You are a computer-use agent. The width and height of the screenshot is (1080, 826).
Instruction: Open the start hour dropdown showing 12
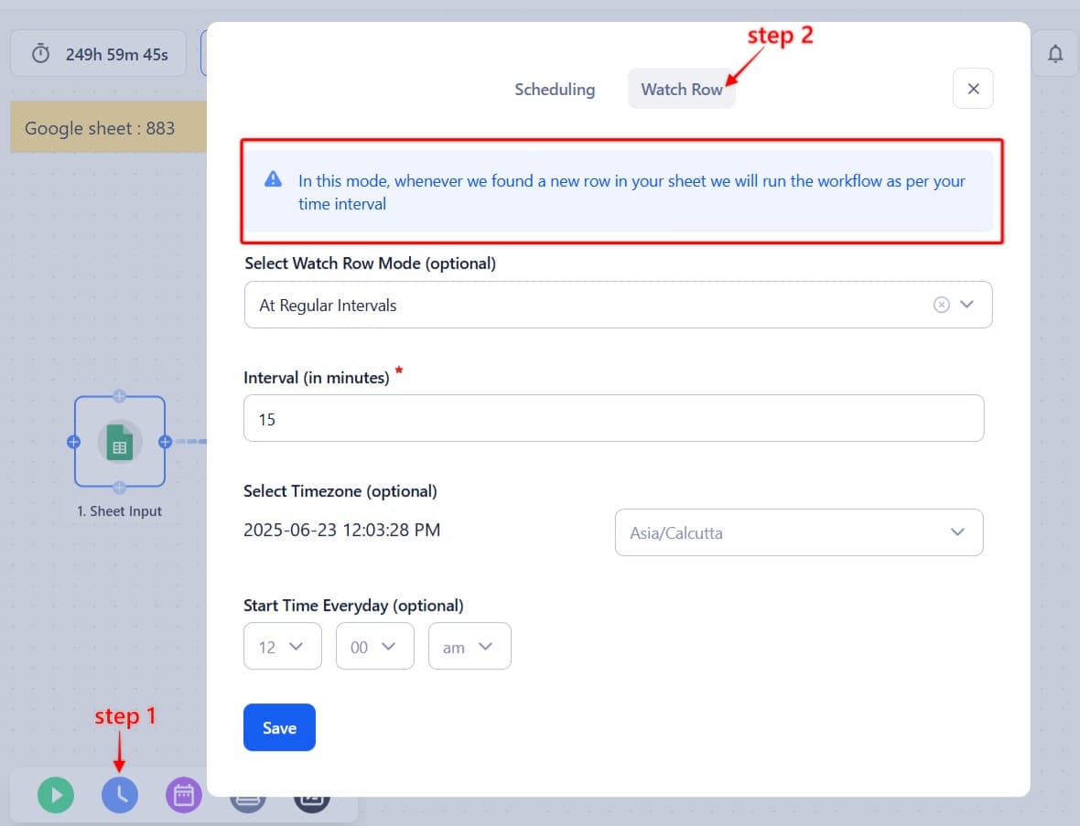tap(282, 646)
